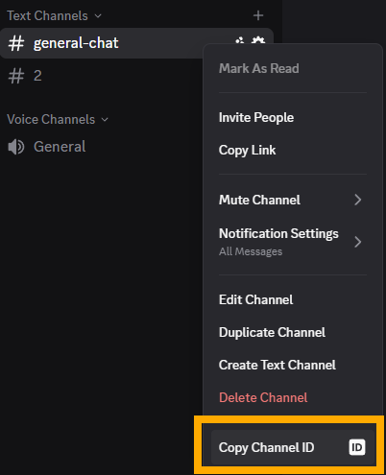
Task: Click the hash icon of general-chat
Action: 16,43
